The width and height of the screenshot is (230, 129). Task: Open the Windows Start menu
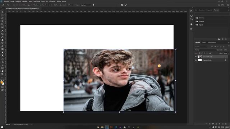(x=2, y=127)
